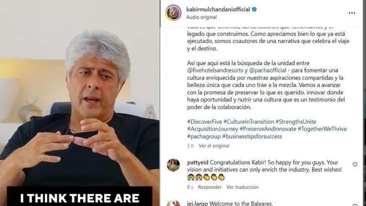Click the blue verified badge
Image resolution: width=366 pixels, height=206 pixels.
coord(254,9)
